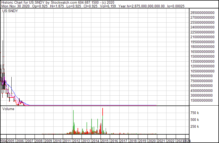Click the Year hi=2,875,000,000,000.00 value
219x143 pixels.
coord(142,6)
